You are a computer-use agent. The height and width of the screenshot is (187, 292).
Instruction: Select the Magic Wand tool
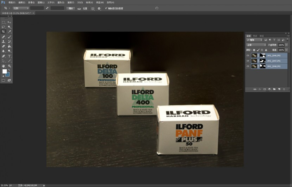(9, 27)
